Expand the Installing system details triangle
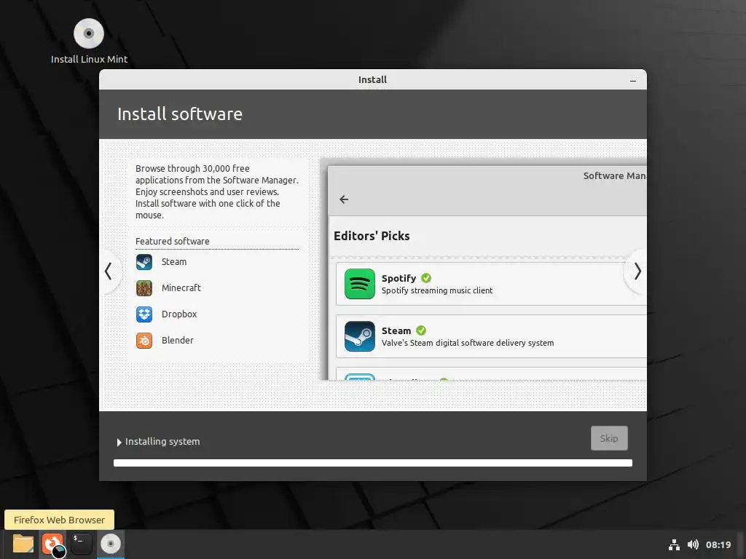746x559 pixels. click(x=119, y=442)
